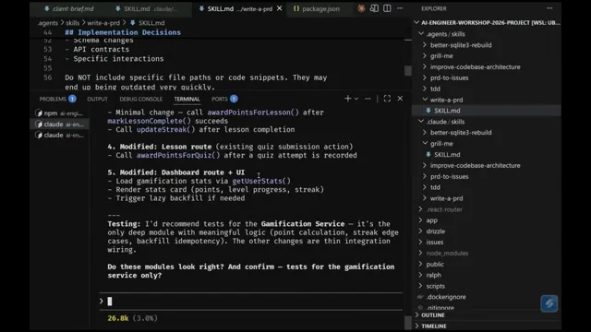Expand better-sqlite3-rebuild under .claude skills
The width and height of the screenshot is (591, 332).
[487, 133]
